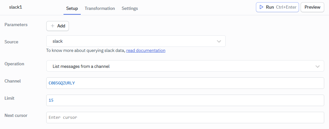Select the slack1 query name
The image size is (329, 129).
[15, 7]
